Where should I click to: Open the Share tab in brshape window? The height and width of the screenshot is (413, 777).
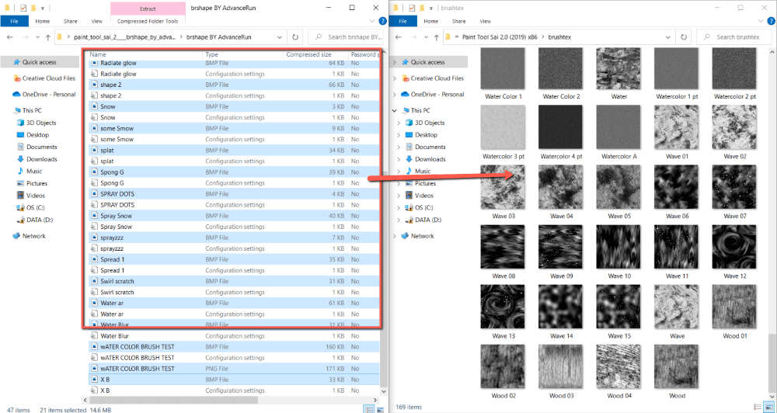71,21
